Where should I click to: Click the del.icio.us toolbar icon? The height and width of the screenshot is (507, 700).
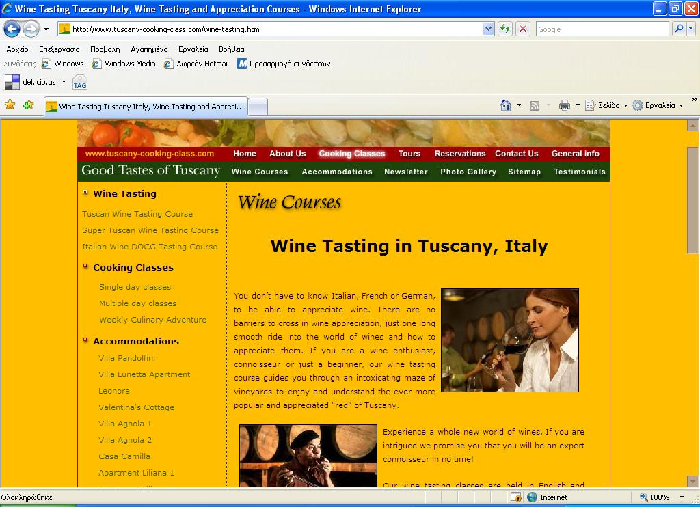pos(12,82)
